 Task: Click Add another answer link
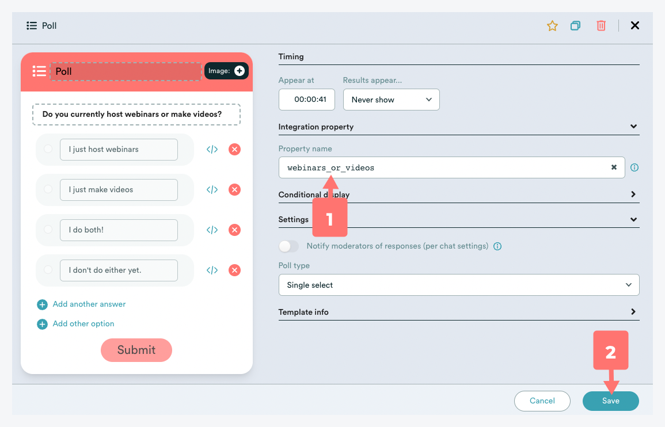89,304
